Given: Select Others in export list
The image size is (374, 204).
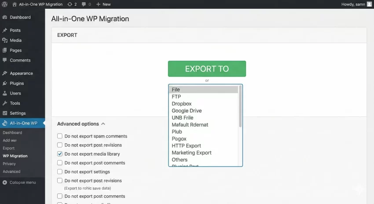Looking at the screenshot, I should tap(203, 160).
